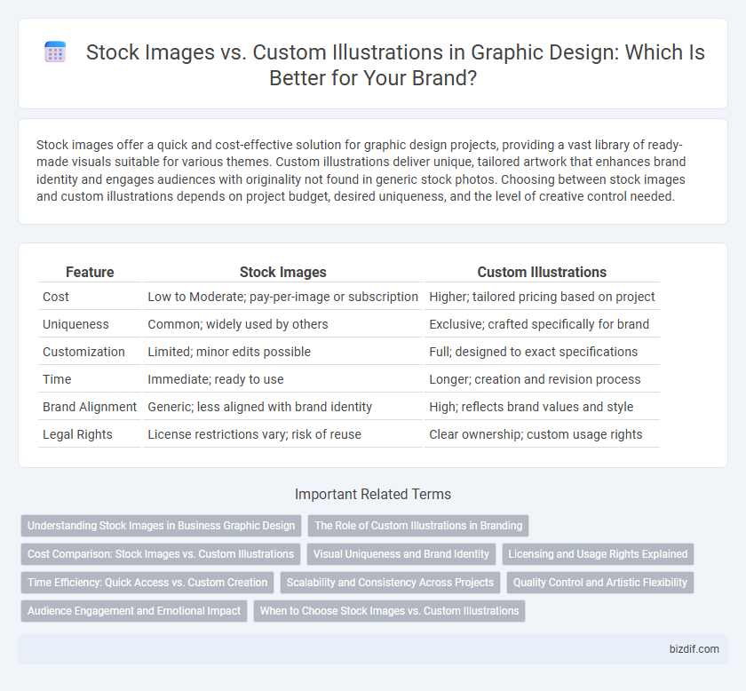Viewport: 746px width, 691px height.
Task: Click the calendar grid icon beside the title
Action: [x=55, y=52]
